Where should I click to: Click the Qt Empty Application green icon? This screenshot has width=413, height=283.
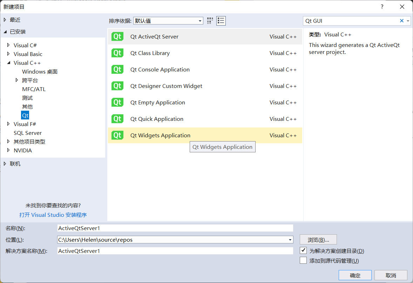coord(117,102)
